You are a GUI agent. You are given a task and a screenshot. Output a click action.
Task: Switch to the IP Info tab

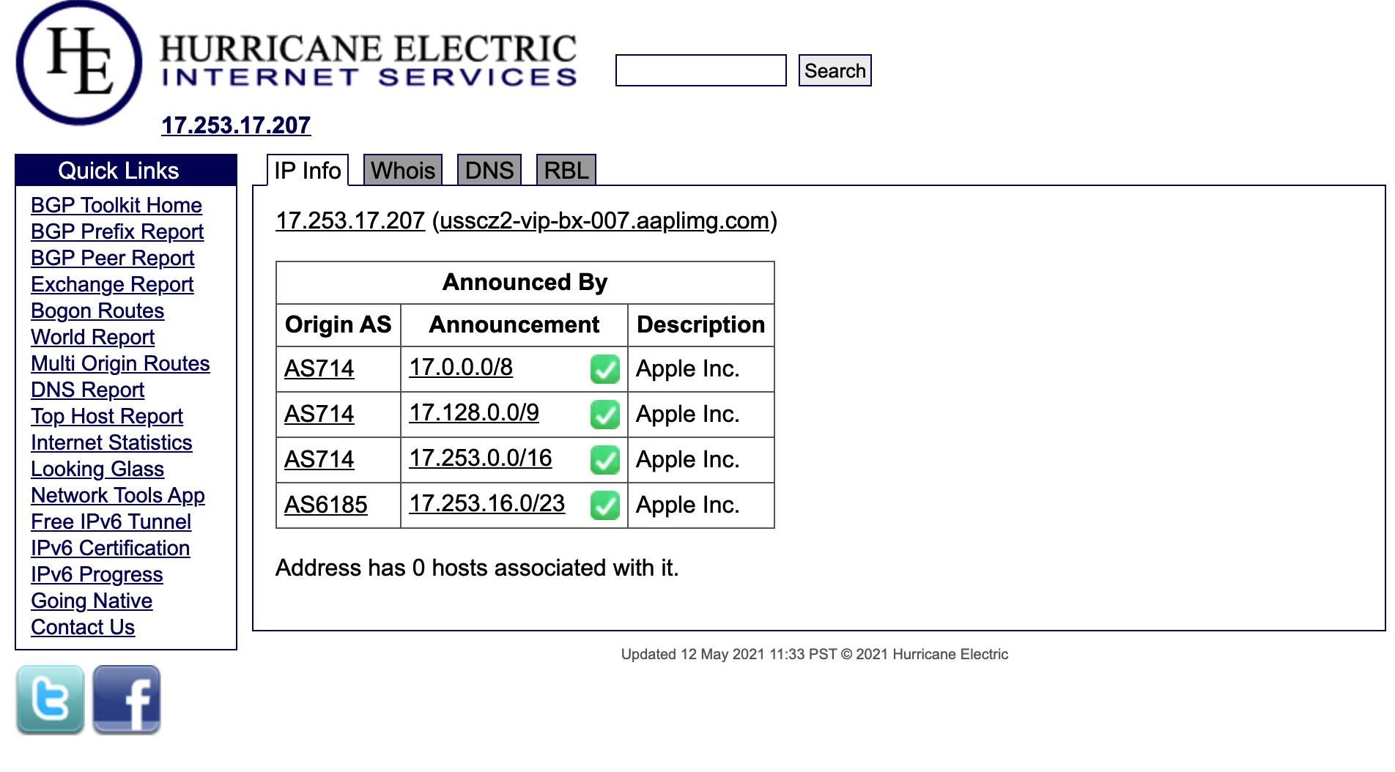pos(308,171)
